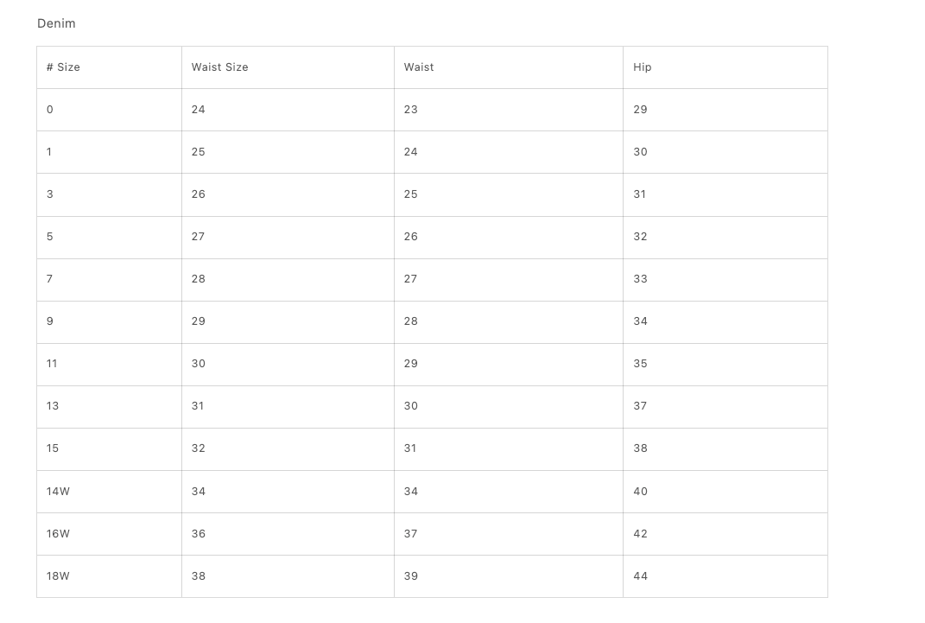Select size 13 in the # Size column
The width and height of the screenshot is (925, 623).
tap(53, 406)
